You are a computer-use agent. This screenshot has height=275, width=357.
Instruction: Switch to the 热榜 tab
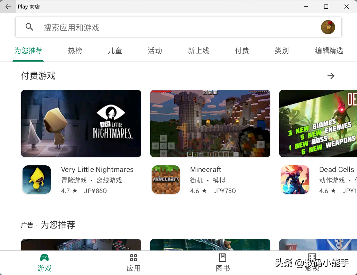click(x=75, y=51)
